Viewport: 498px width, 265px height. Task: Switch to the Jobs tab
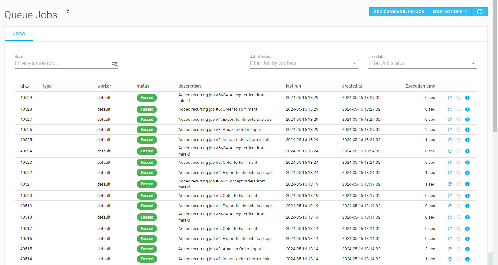(19, 34)
